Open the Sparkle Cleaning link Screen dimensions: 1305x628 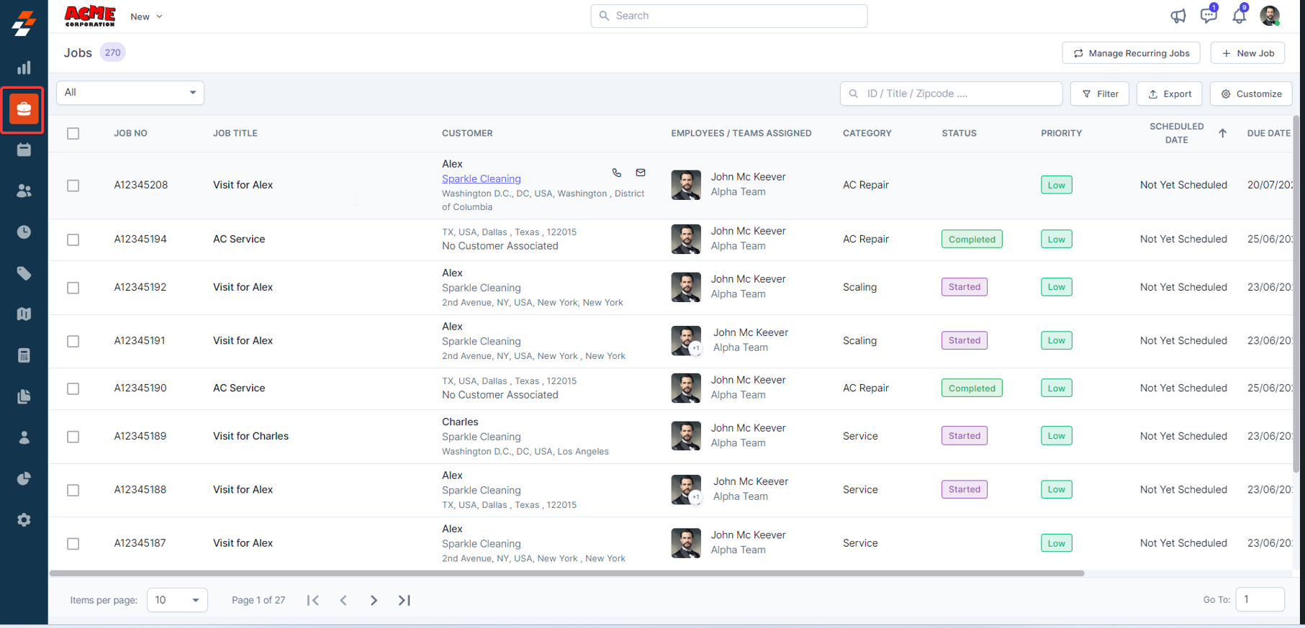coord(481,179)
